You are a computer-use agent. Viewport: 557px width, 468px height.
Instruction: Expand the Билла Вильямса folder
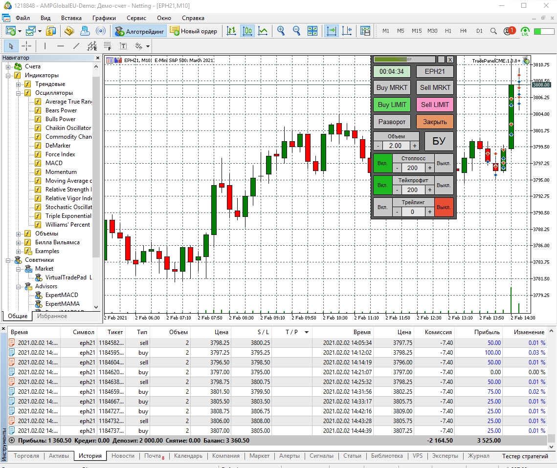pyautogui.click(x=19, y=243)
